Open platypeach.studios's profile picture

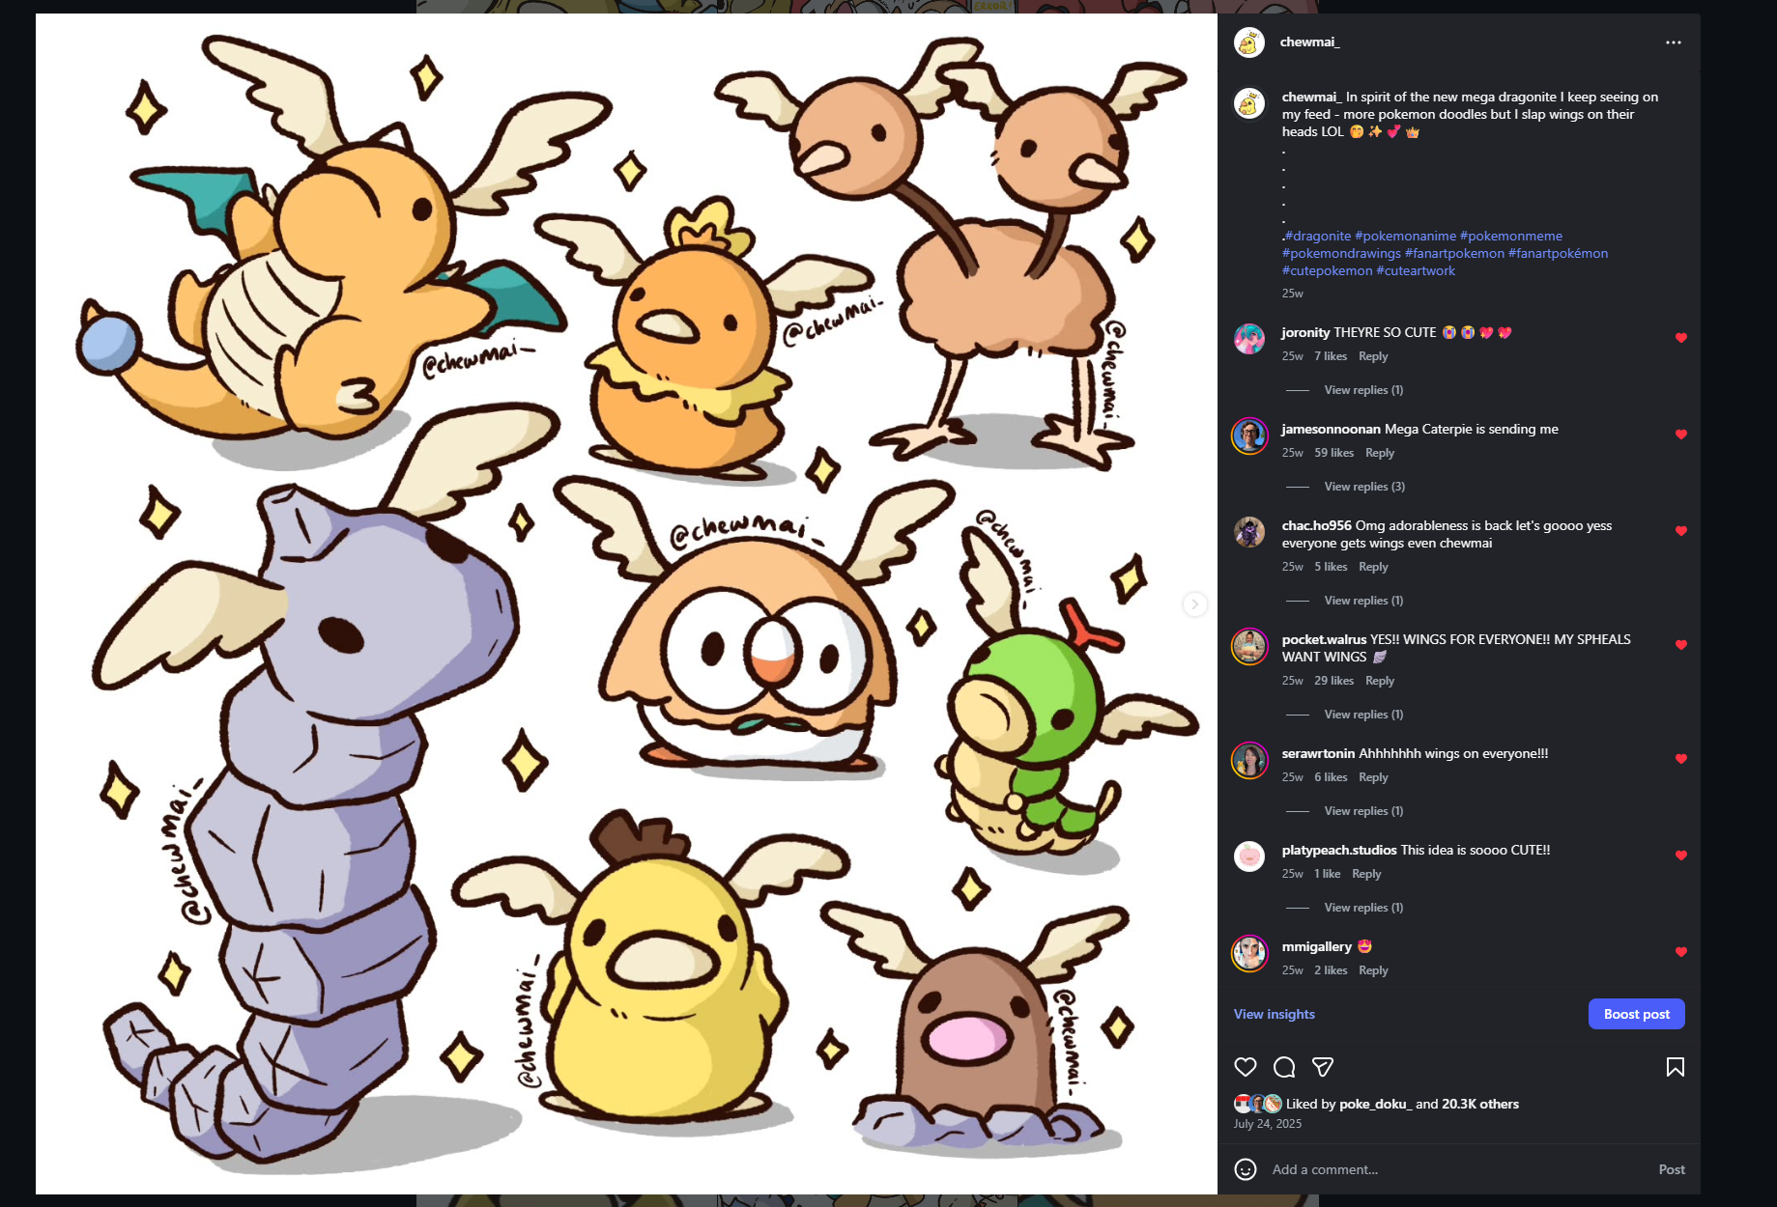click(x=1249, y=856)
